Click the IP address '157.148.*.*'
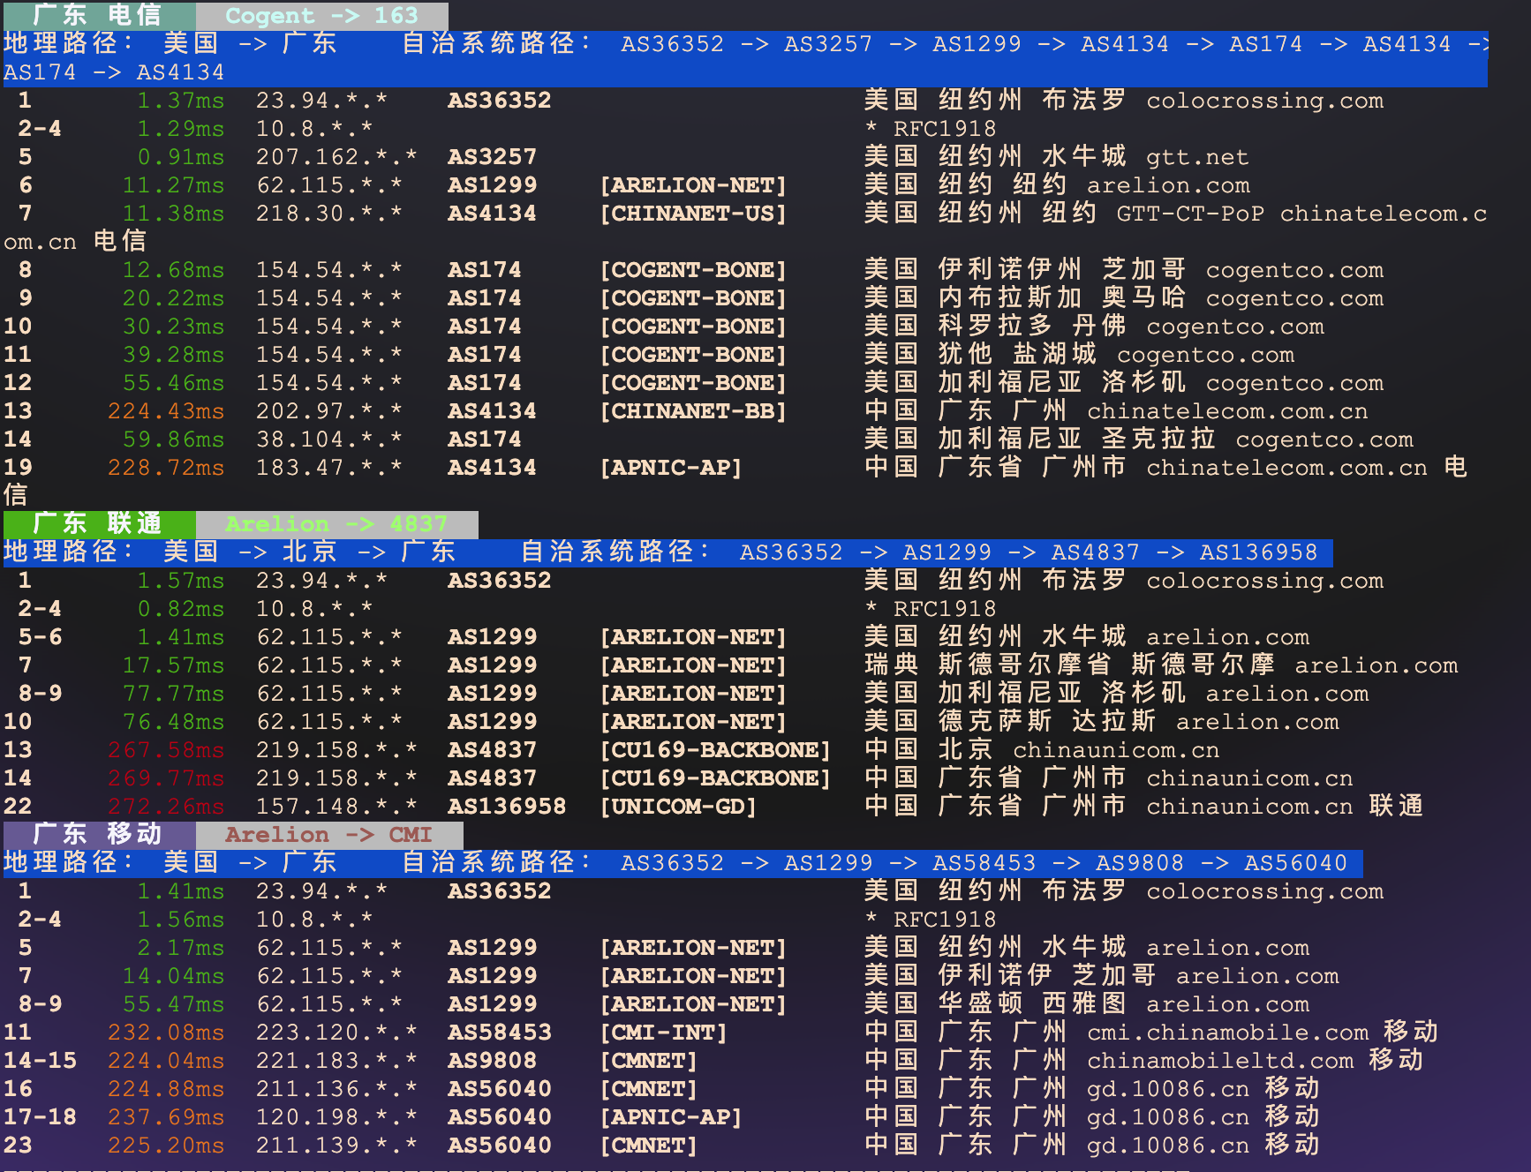1531x1172 pixels. pos(336,807)
